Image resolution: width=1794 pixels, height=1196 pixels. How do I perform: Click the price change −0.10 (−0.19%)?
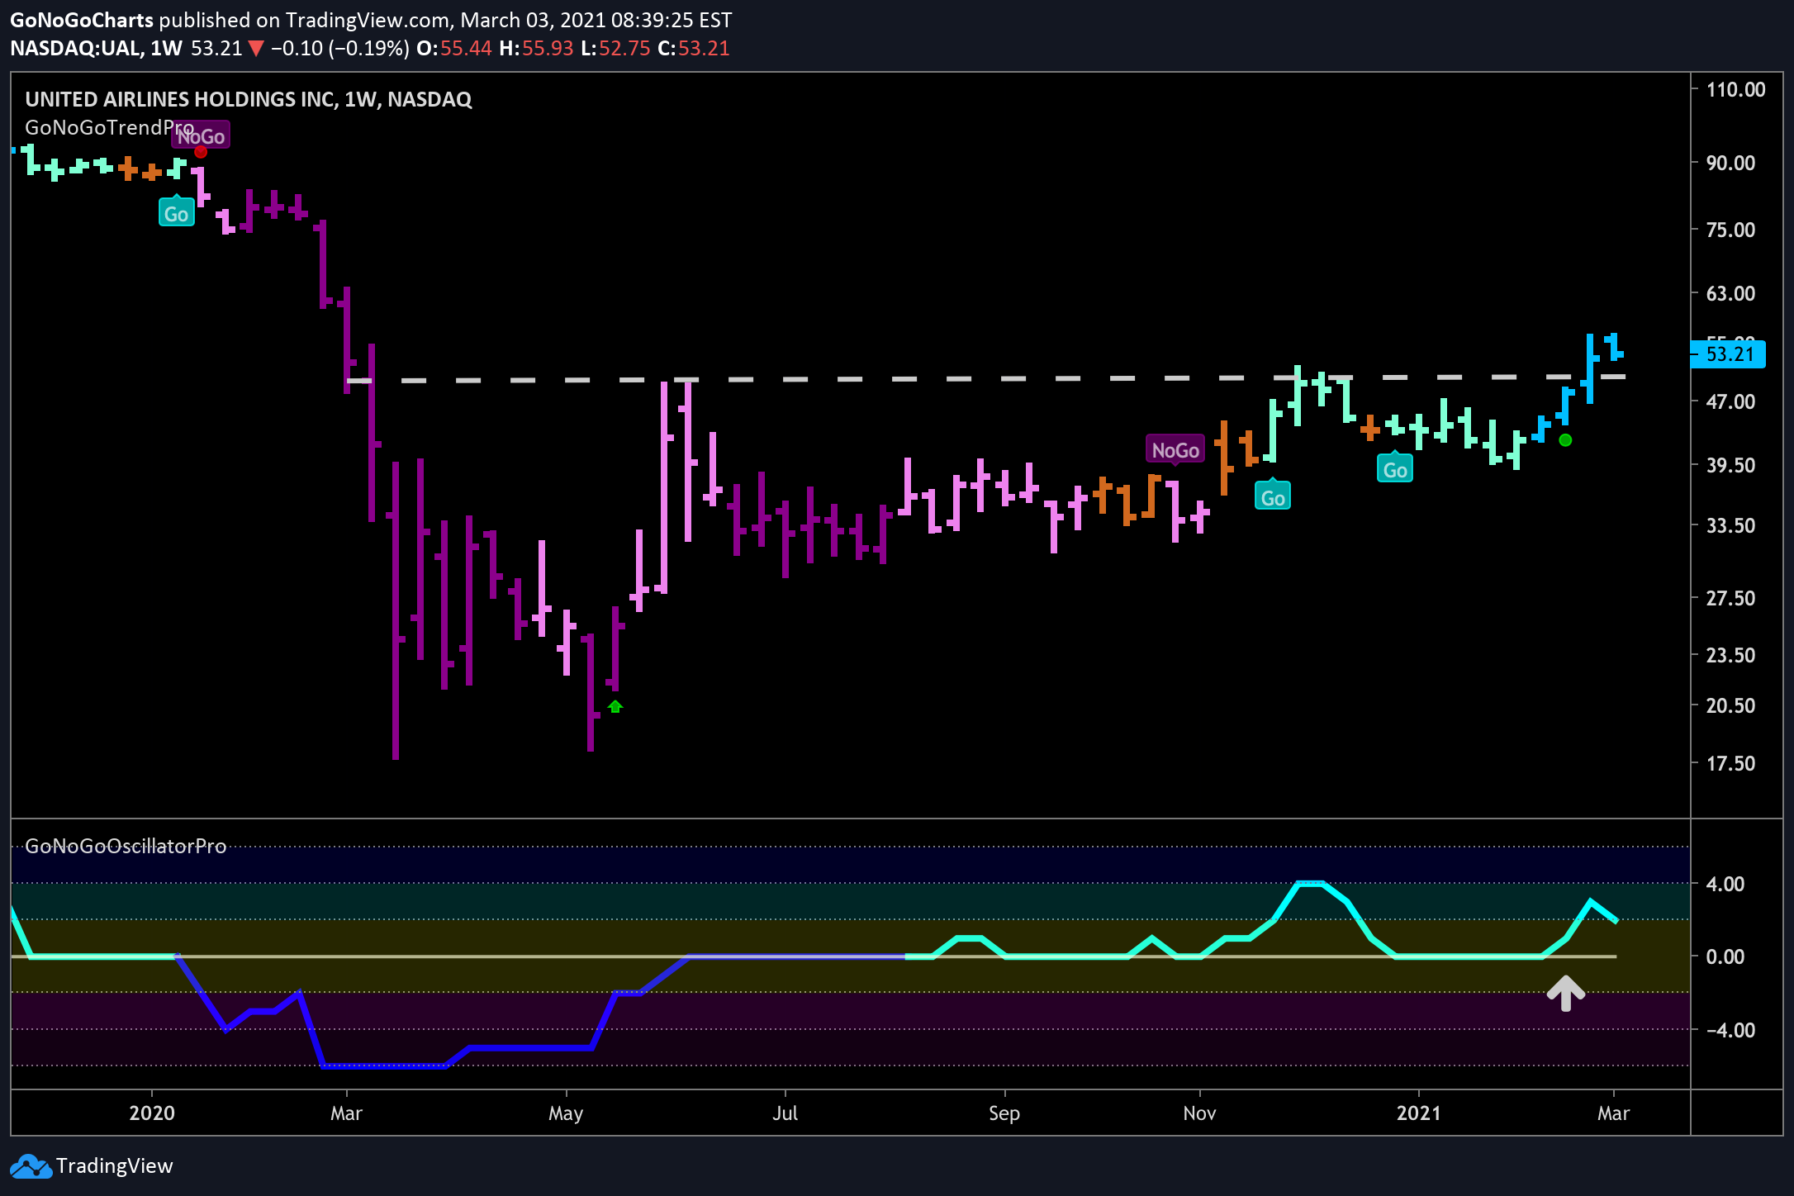339,49
